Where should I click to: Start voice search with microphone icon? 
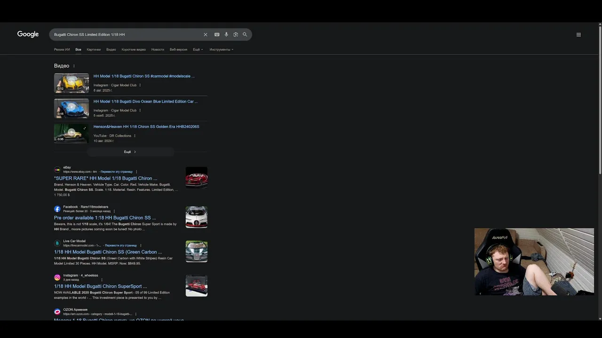(x=226, y=35)
